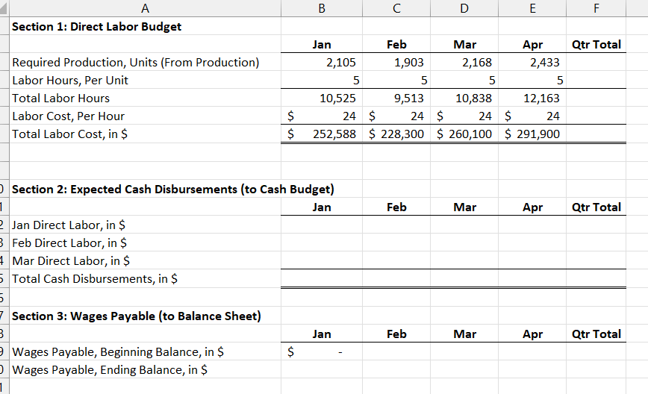Viewport: 648px width, 394px height.
Task: Select Mar Labor Cost Per Hour cell
Action: [x=464, y=116]
